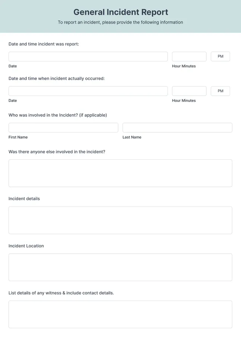Viewport: 241px width, 341px height.
Task: Click the witness contact details text area
Action: click(x=120, y=314)
